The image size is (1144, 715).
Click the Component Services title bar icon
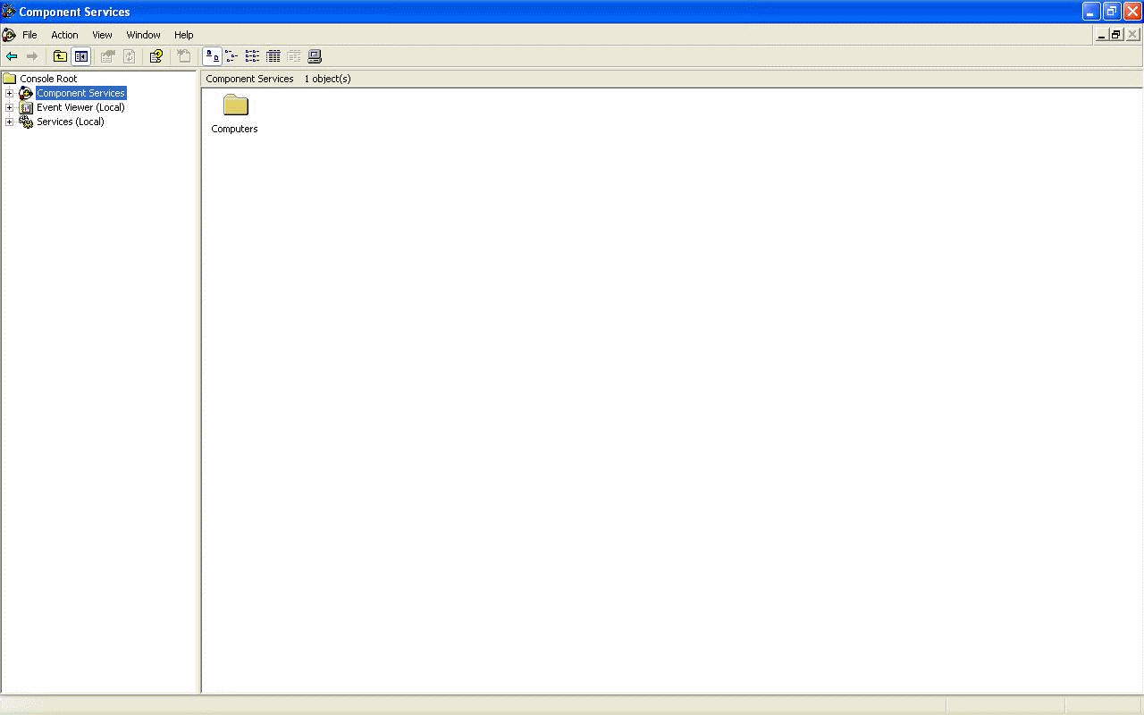[9, 12]
